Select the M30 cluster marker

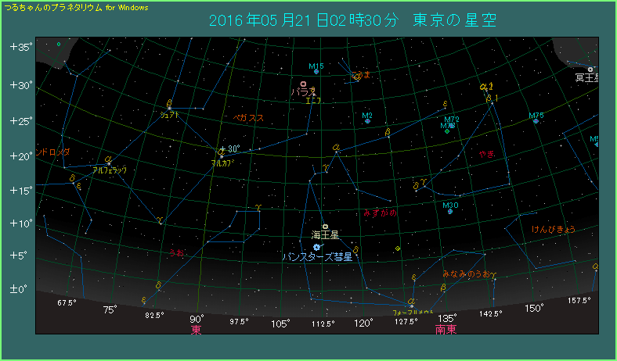(x=450, y=211)
